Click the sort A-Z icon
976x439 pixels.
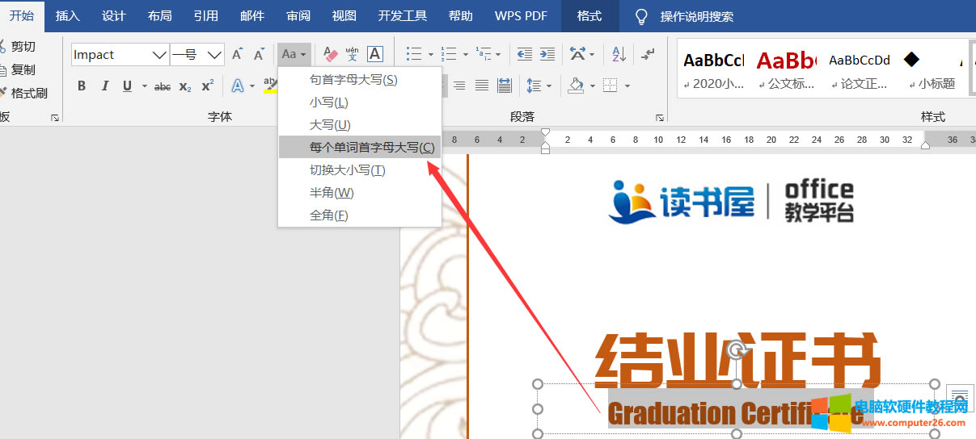tap(619, 54)
